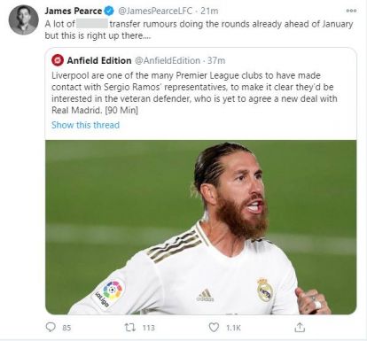This screenshot has width=367, height=341.
Task: Click the @AnfieldEdition handle
Action: 168,60
